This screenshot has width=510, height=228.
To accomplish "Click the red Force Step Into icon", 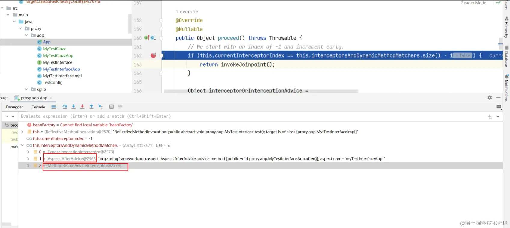I will tap(82, 107).
